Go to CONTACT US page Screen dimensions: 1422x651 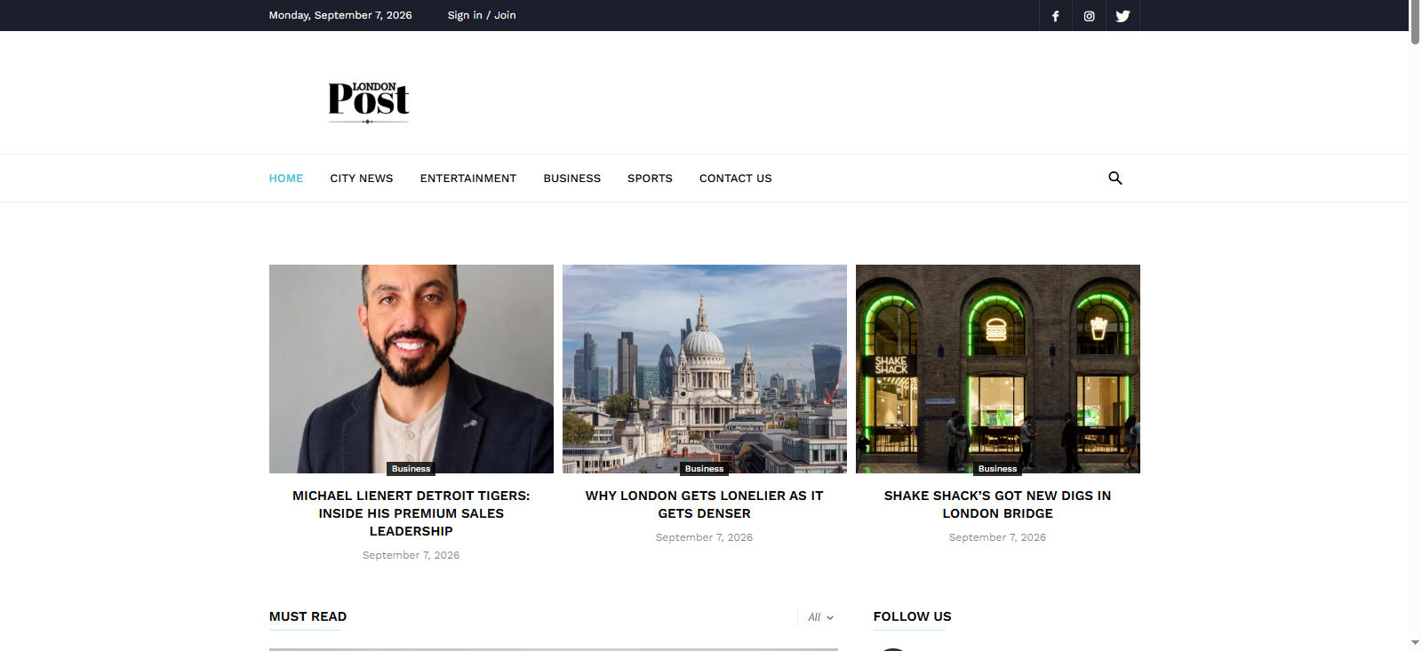tap(736, 179)
